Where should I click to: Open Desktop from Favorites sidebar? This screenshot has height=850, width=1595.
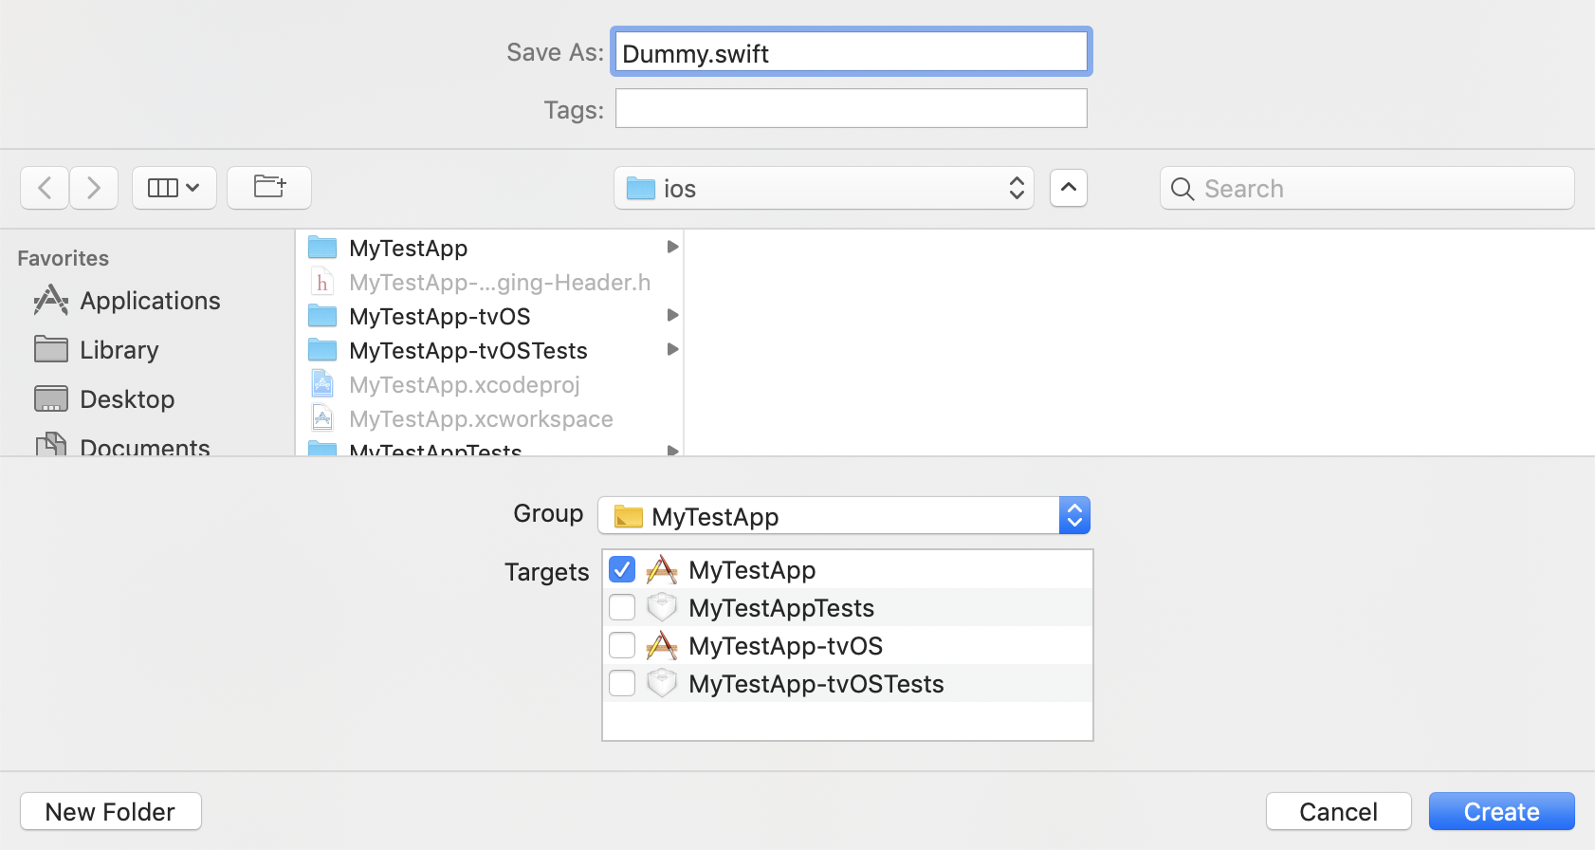click(x=127, y=399)
